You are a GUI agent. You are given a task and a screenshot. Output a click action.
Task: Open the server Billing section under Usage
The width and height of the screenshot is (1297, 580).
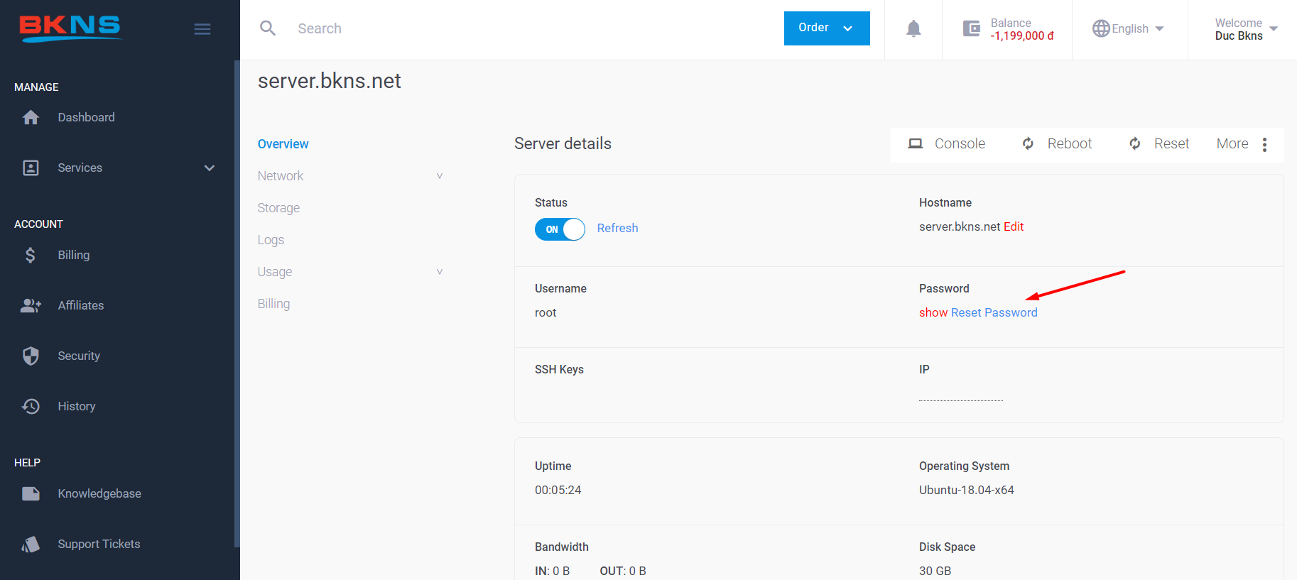273,304
